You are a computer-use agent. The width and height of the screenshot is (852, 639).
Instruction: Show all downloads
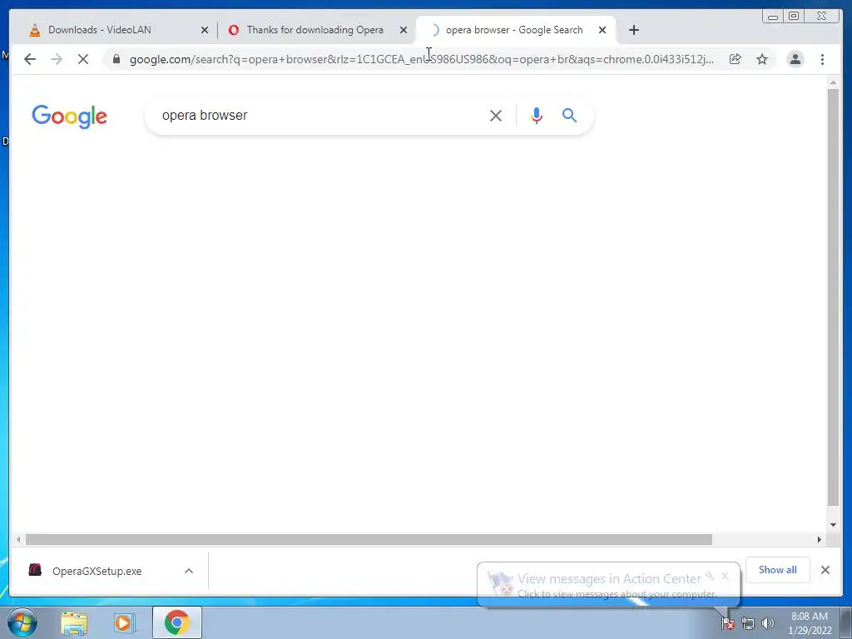click(x=778, y=569)
